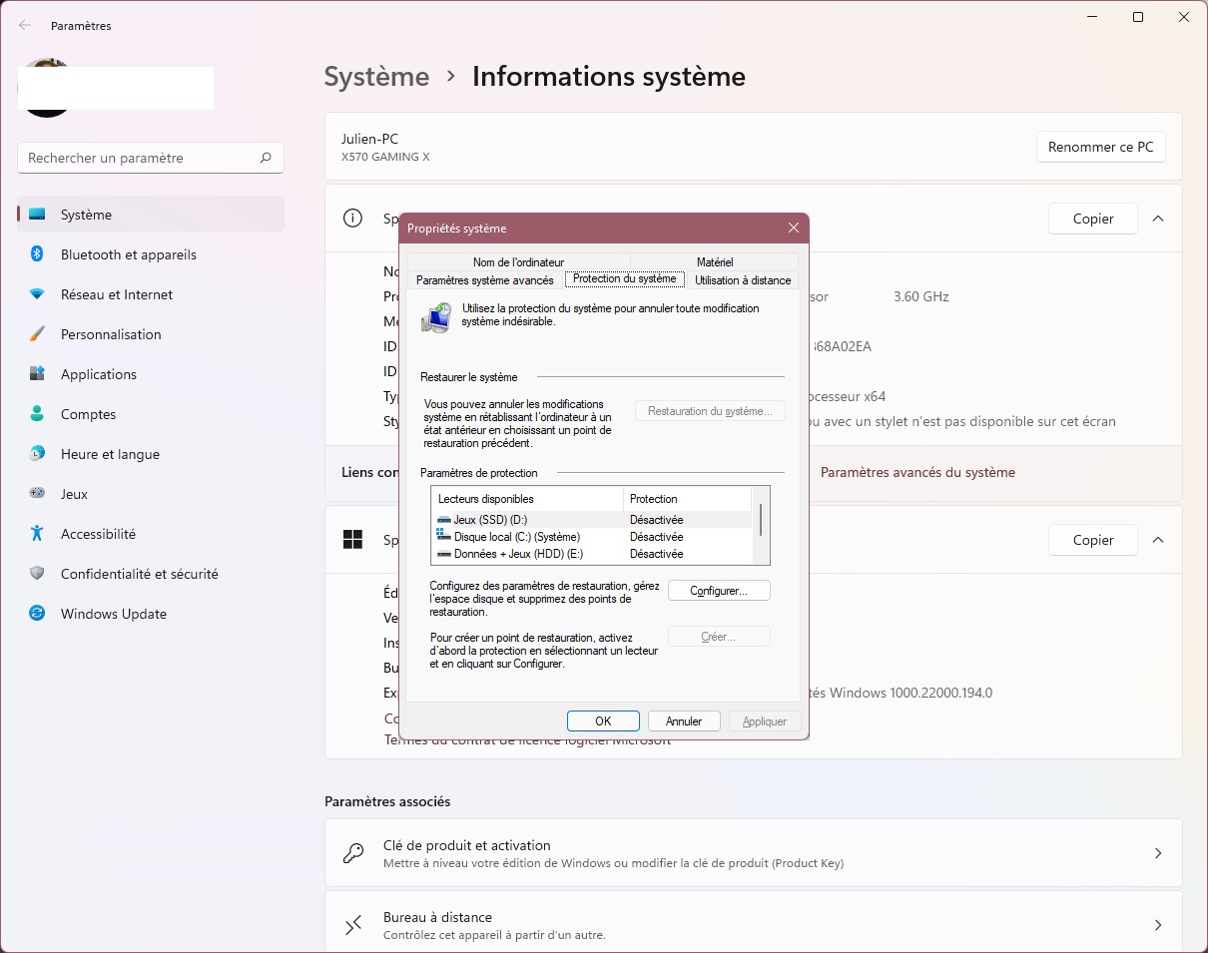Click the Créer... button
The image size is (1208, 953).
pyautogui.click(x=719, y=637)
